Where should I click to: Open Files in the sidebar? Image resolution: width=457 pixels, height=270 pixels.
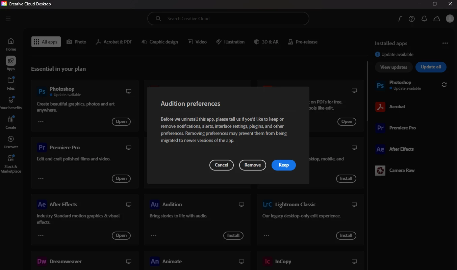[x=11, y=83]
